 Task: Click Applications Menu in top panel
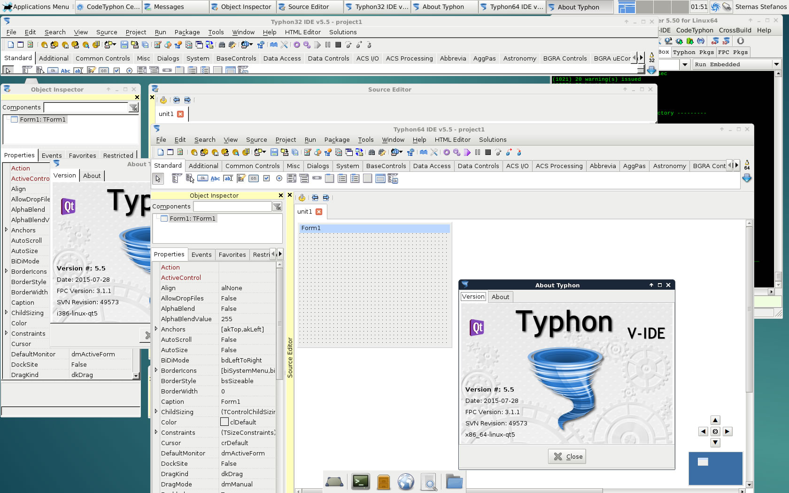pyautogui.click(x=36, y=7)
